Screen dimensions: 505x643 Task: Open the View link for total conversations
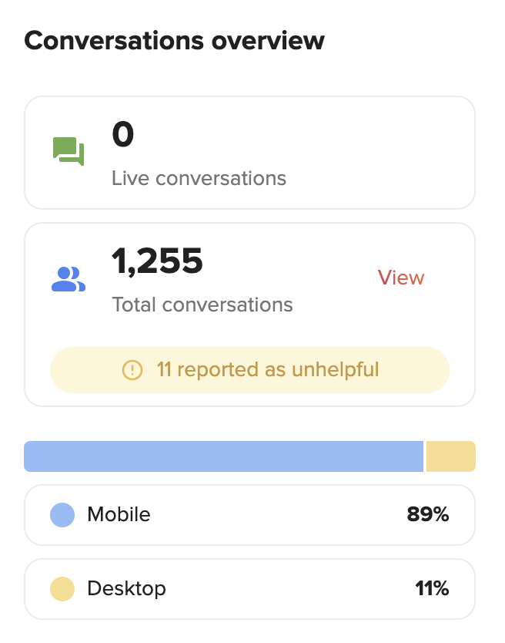pyautogui.click(x=400, y=278)
